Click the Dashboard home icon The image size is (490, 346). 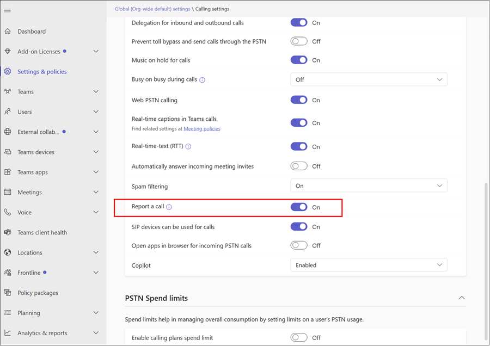[x=8, y=32]
